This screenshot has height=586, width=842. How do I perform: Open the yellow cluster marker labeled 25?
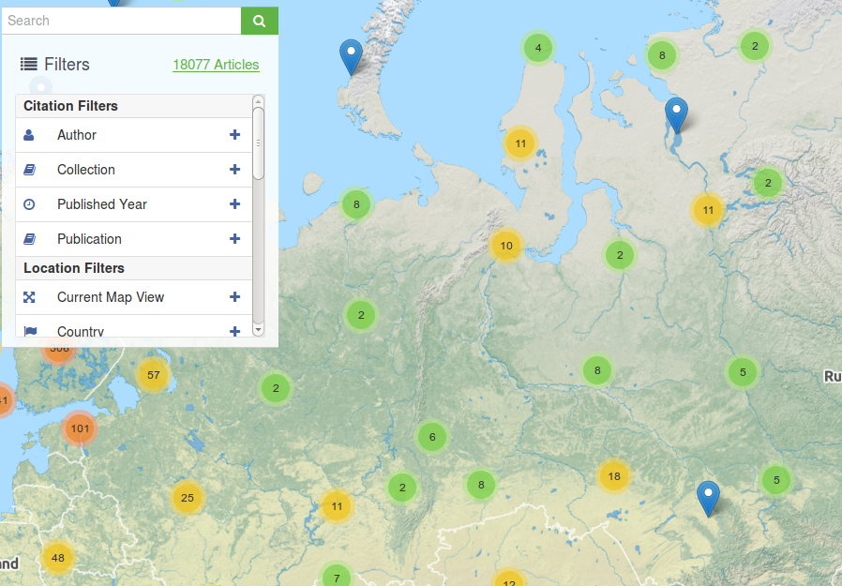(x=188, y=498)
